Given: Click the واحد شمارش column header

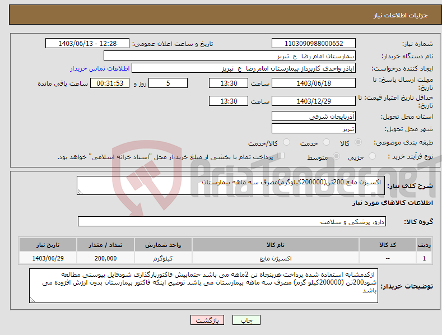Looking at the screenshot, I should click(163, 245).
